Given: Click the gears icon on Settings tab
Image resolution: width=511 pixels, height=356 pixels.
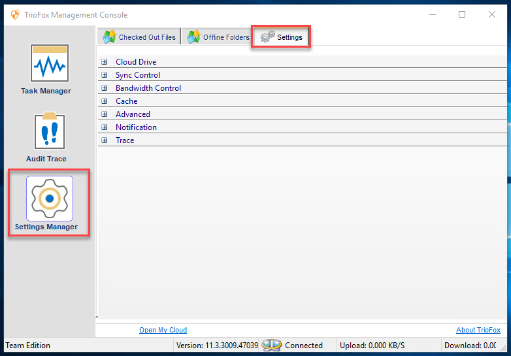Looking at the screenshot, I should tap(267, 37).
